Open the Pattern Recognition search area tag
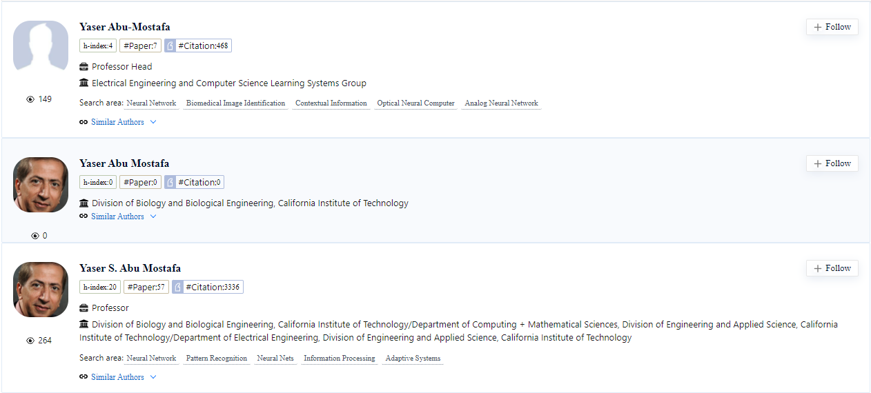This screenshot has height=393, width=871. (x=217, y=359)
